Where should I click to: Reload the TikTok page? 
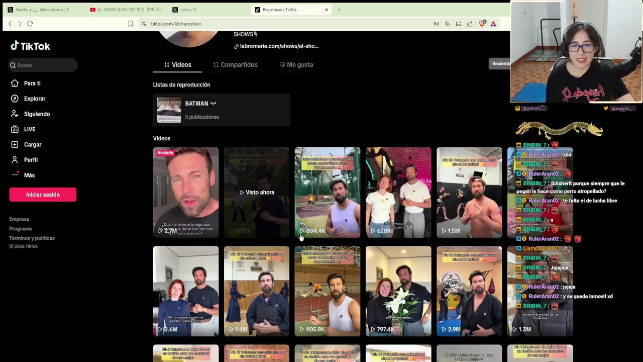pos(30,24)
